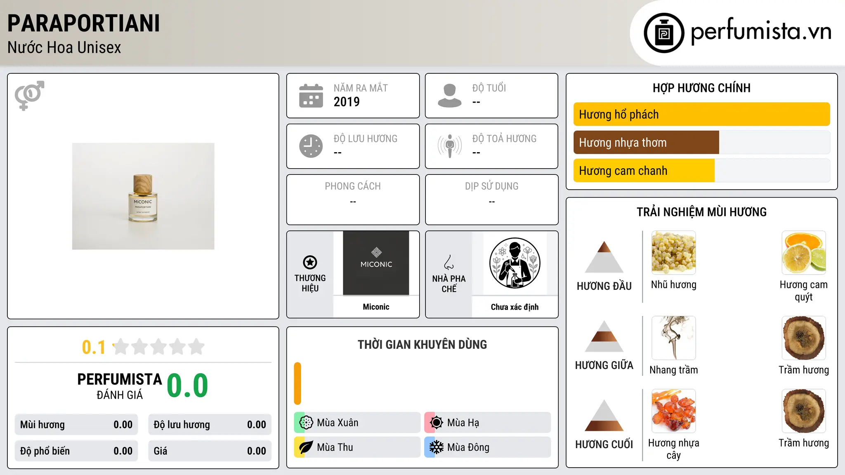Select the Hương nhựa cây note image
The image size is (845, 475).
tap(674, 411)
